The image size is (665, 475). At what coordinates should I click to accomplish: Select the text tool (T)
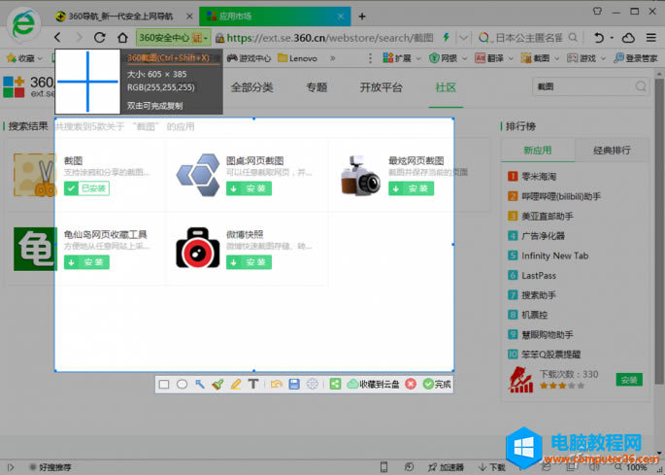[253, 385]
